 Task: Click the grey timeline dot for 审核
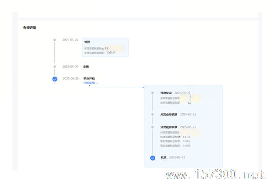click(55, 66)
